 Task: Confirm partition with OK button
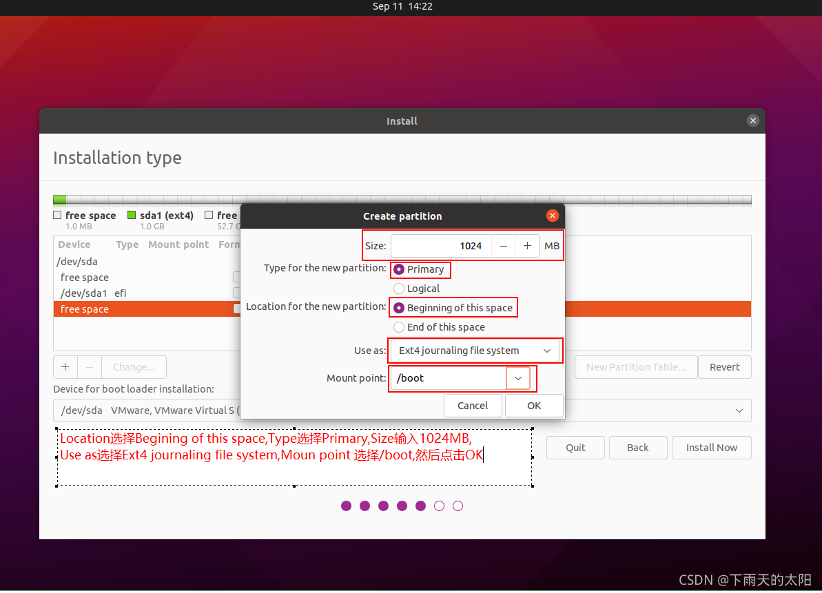point(534,406)
